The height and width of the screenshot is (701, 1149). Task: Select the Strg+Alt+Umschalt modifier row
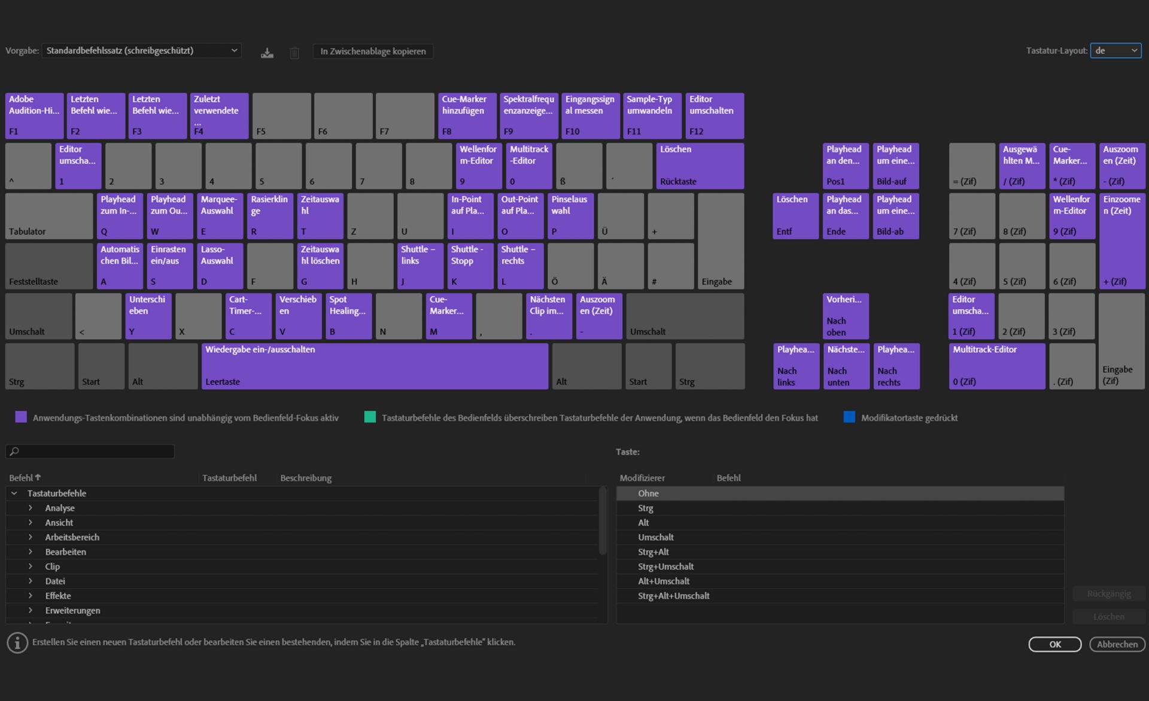[x=840, y=596]
